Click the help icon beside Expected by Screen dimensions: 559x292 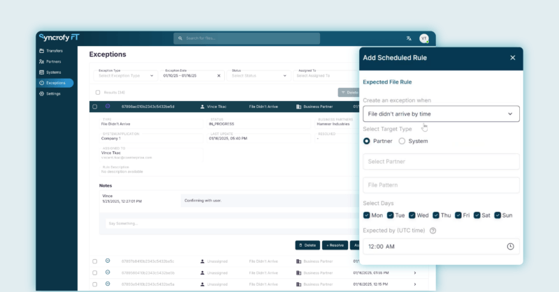pos(433,231)
